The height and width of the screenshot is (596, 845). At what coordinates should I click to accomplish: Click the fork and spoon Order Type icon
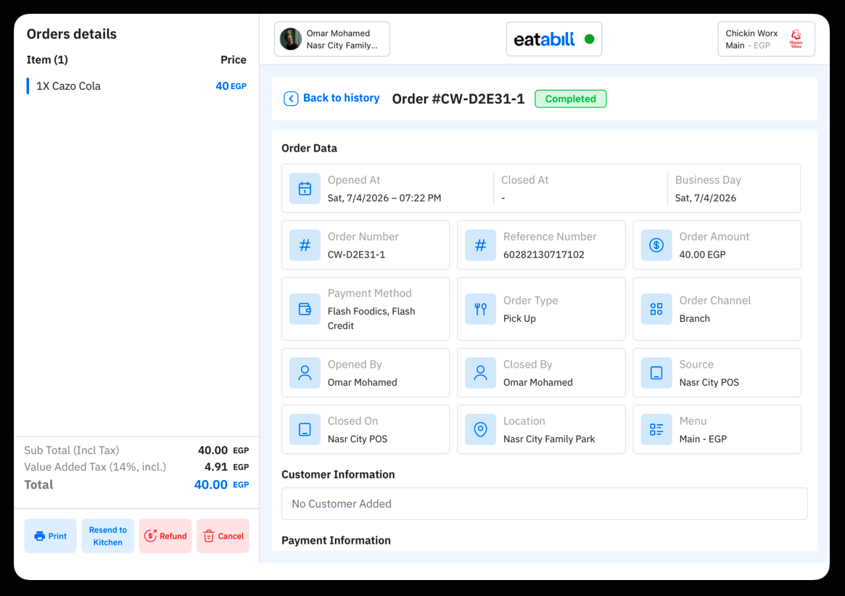480,309
